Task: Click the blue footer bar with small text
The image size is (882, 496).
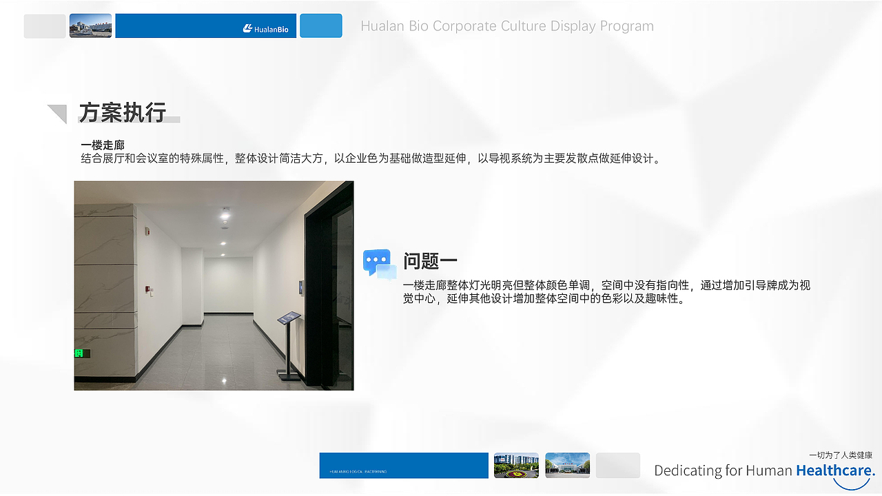Action: (x=404, y=466)
